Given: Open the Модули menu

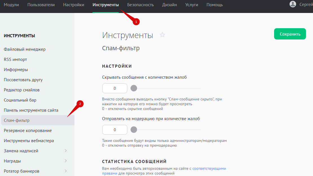Looking at the screenshot, I should tap(11, 5).
